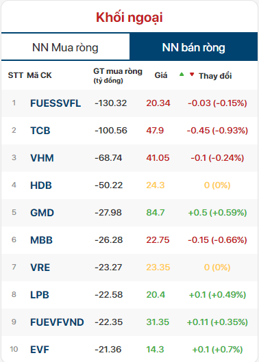Click the red down-arrow sort icon
Viewport: 259px width, 362px height.
(x=192, y=75)
